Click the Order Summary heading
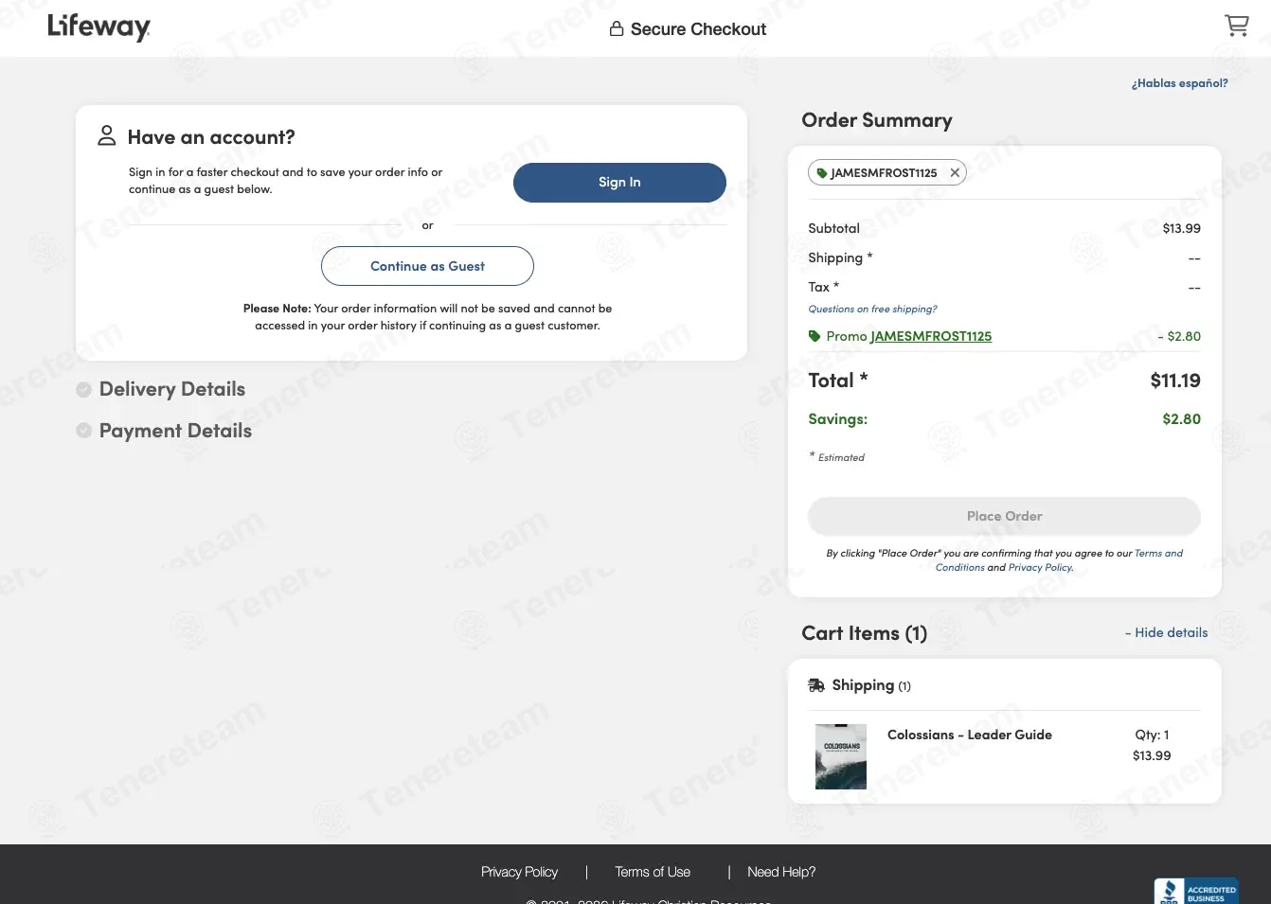The height and width of the screenshot is (904, 1271). pos(877,120)
